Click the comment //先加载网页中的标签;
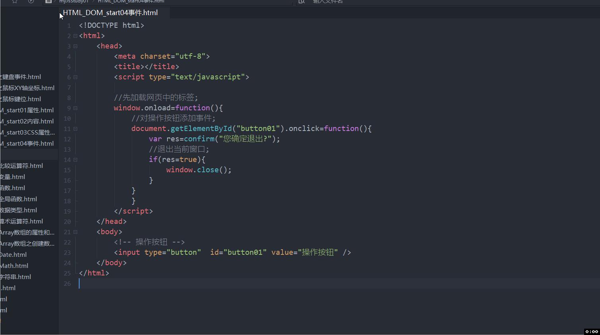Image resolution: width=600 pixels, height=335 pixels. (156, 98)
